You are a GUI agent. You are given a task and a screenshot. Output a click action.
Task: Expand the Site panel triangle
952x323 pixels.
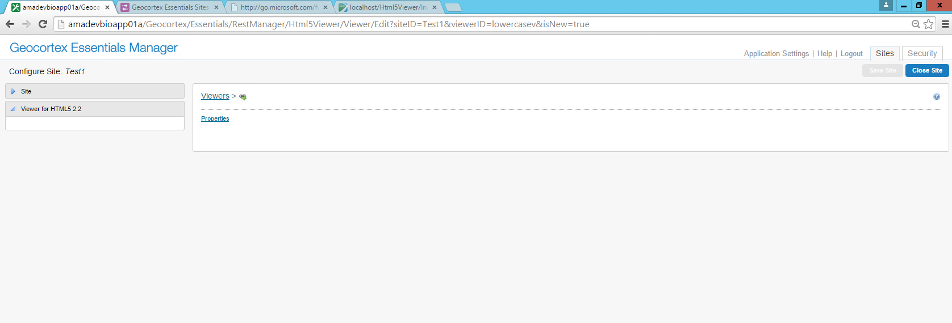pos(13,91)
